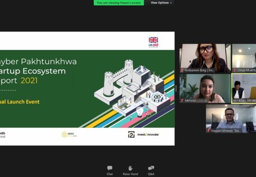Click the green Hasan's screen sharing banner
Screen dimensions: 256x177
119,3
